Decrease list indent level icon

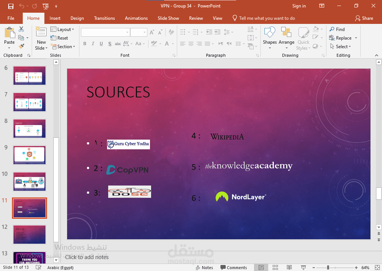[209, 32]
